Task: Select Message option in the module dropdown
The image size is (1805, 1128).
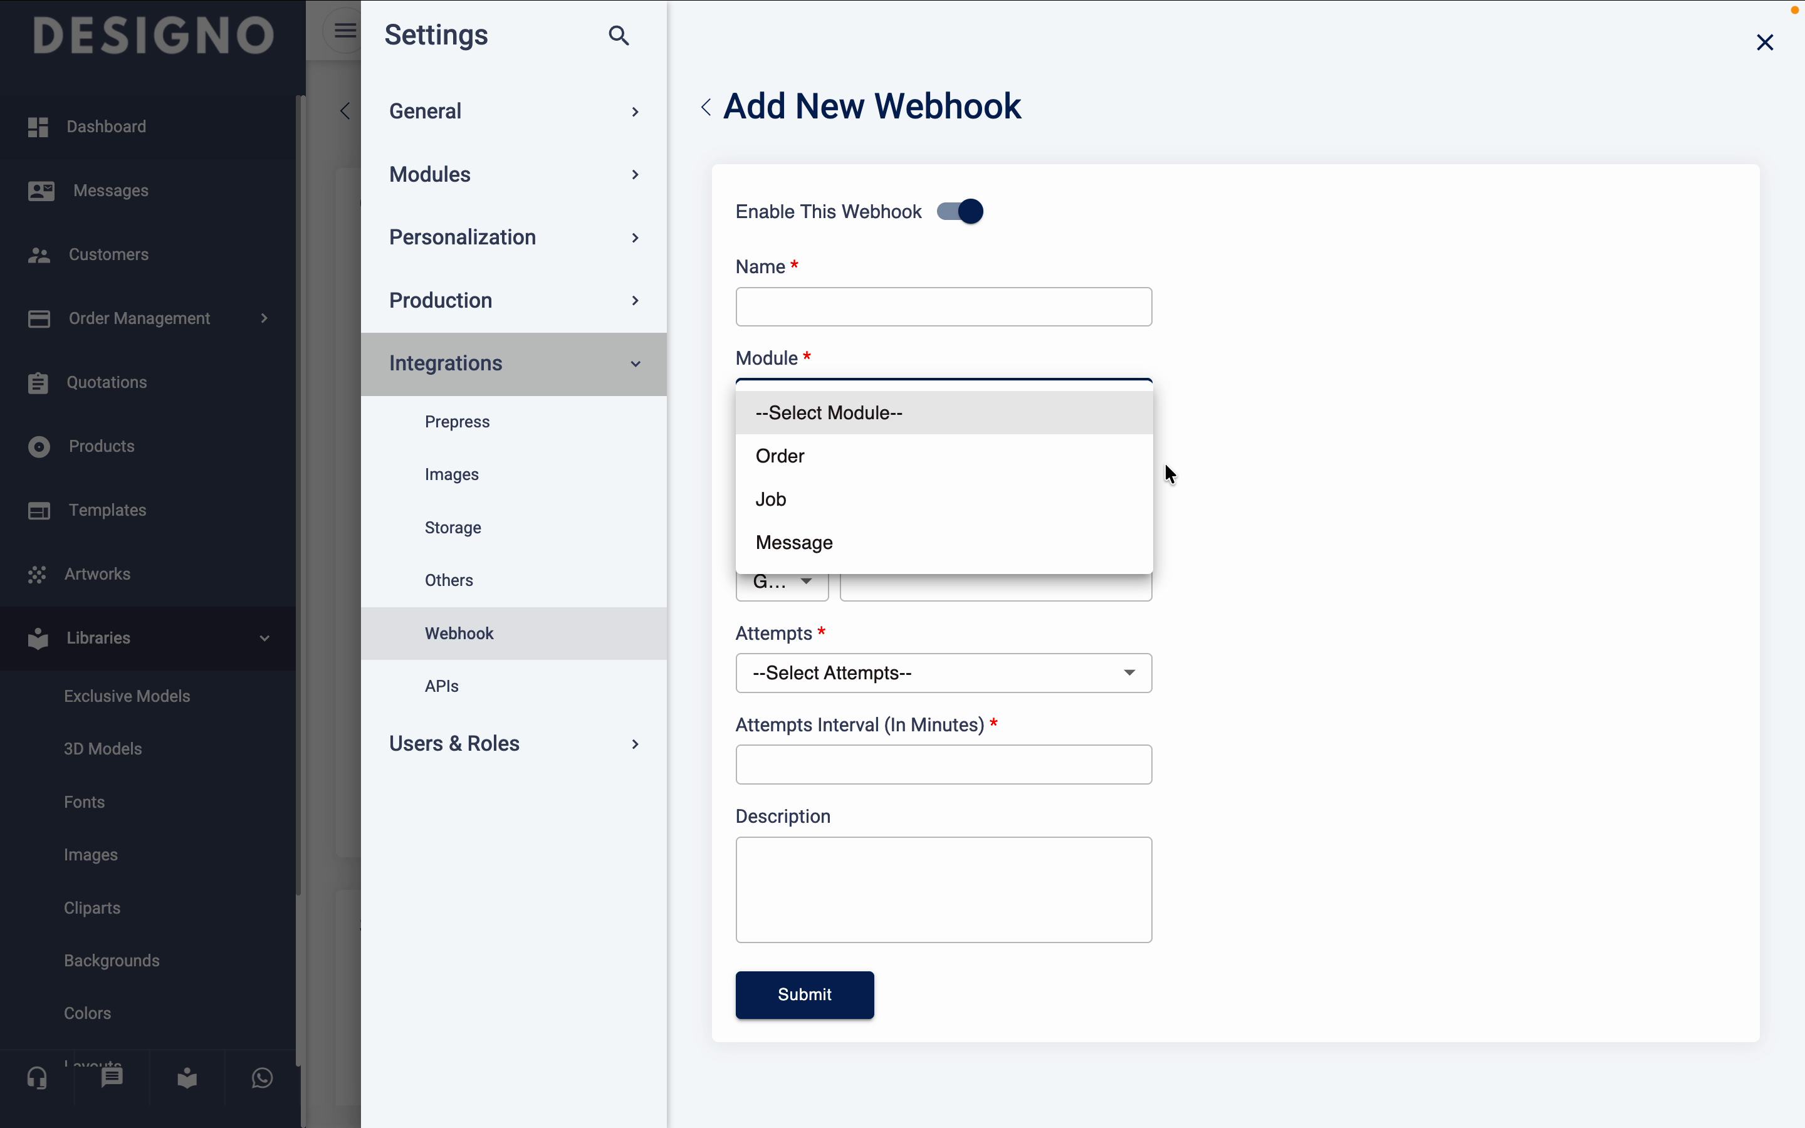Action: click(793, 542)
